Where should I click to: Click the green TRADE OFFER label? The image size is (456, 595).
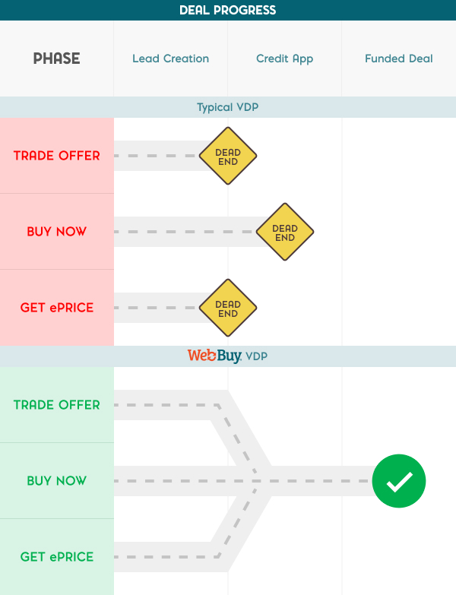[57, 405]
